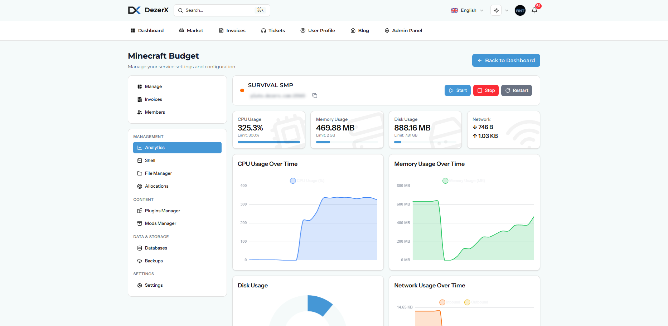Screen dimensions: 668x326
Task: Click the light theme sun button
Action: click(x=496, y=10)
